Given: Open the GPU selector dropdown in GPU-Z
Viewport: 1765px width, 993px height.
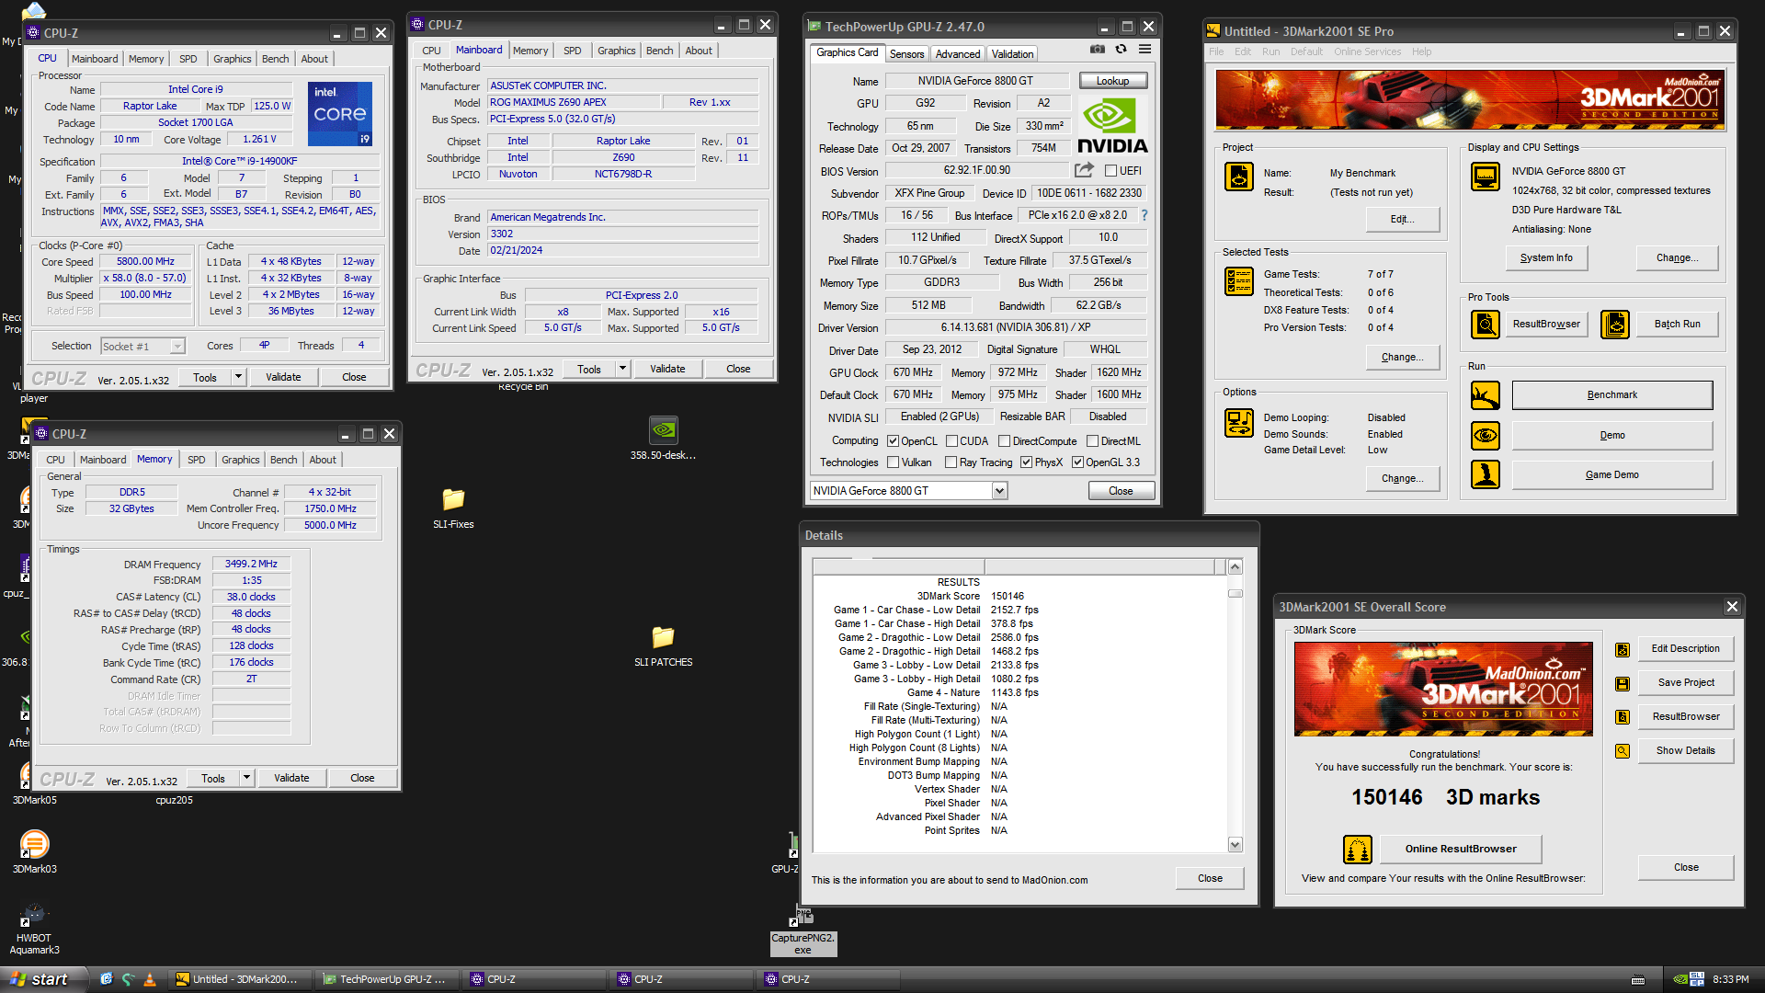Looking at the screenshot, I should coord(999,491).
